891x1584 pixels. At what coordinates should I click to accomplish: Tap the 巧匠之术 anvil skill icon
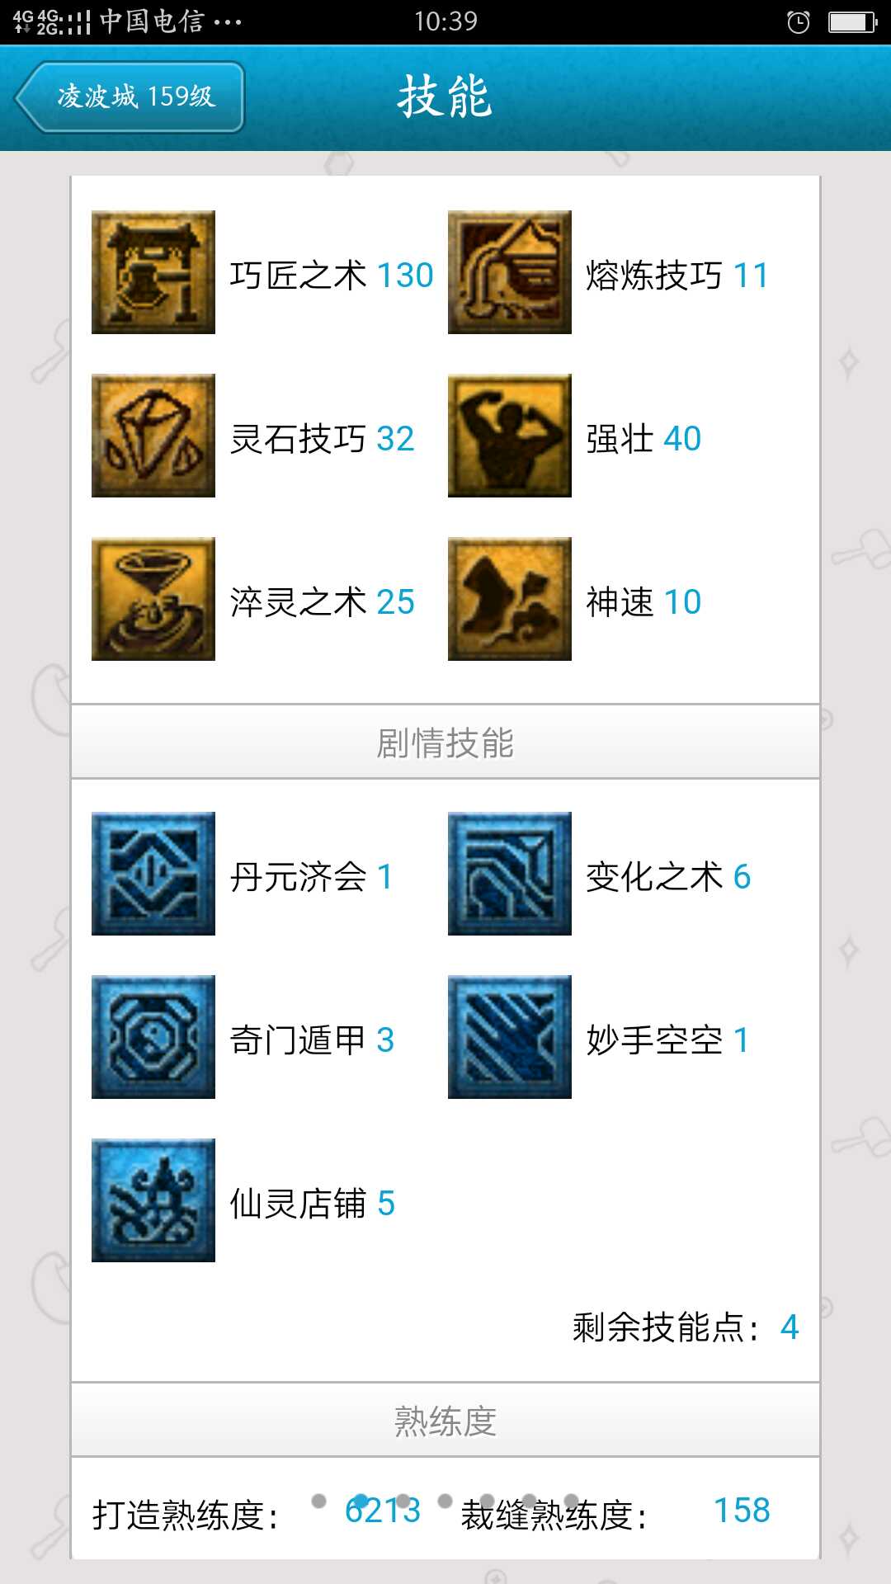[153, 272]
